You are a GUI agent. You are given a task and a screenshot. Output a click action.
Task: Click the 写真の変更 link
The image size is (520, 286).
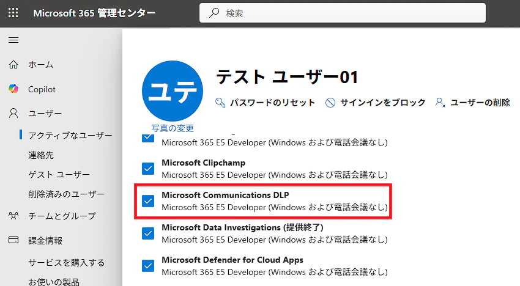tap(173, 128)
